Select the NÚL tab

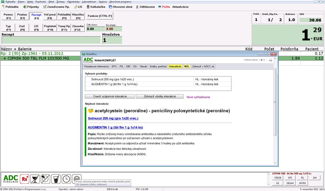[187, 67]
